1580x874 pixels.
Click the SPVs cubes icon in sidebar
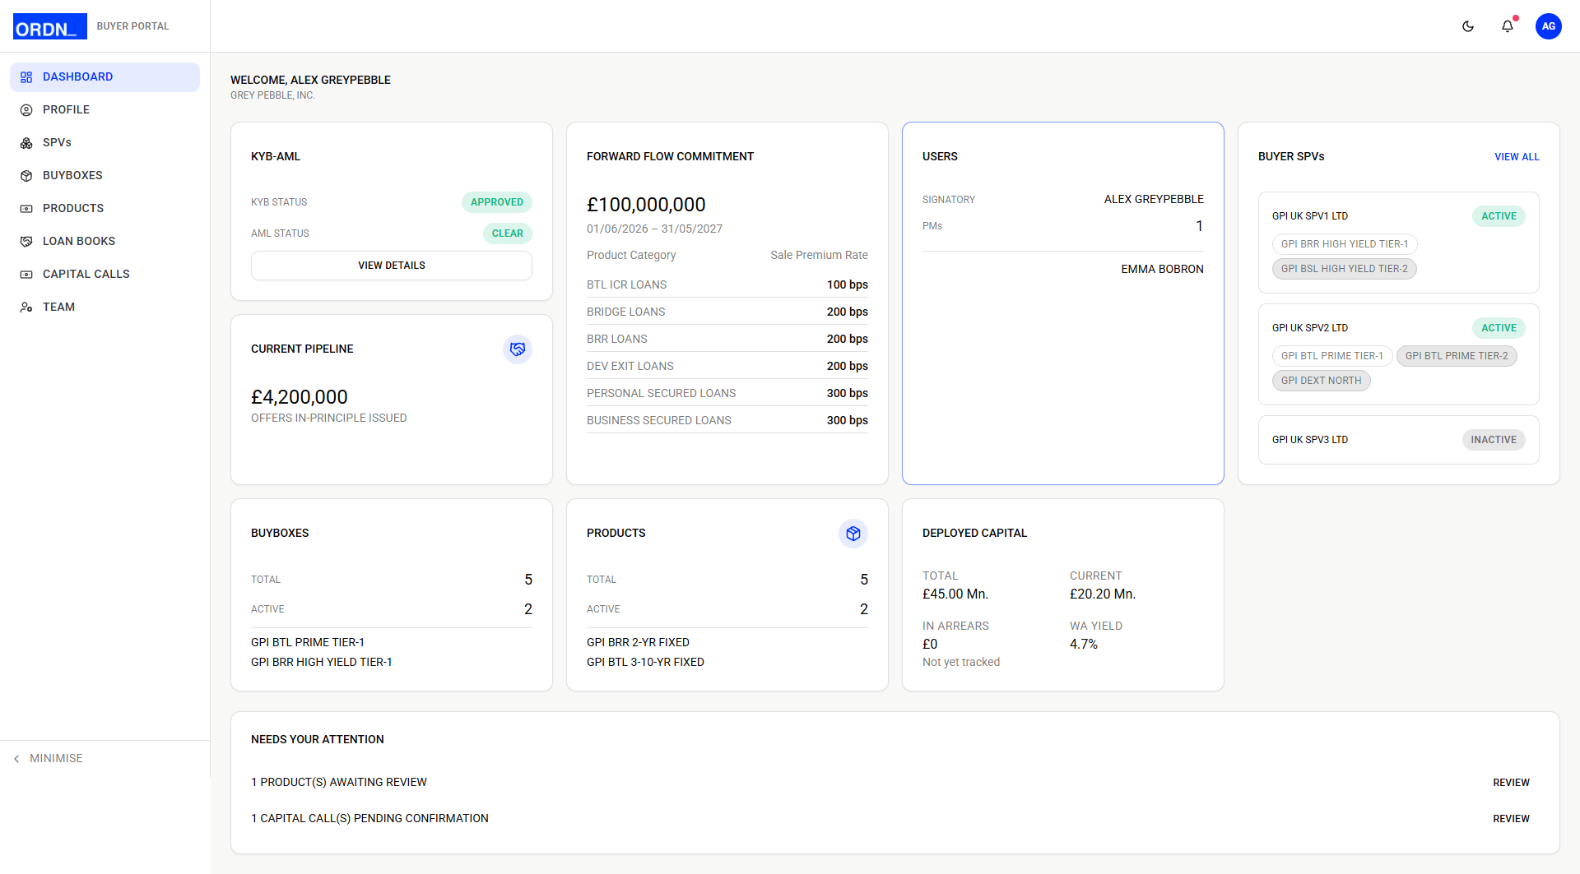[26, 143]
